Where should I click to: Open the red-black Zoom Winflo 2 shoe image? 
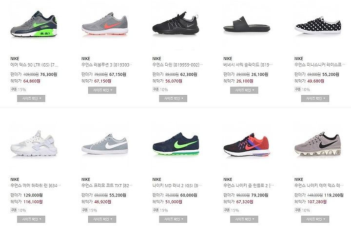tap(247, 144)
